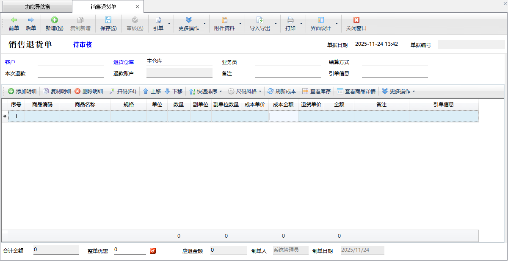
Task: Click the 查看库存 button
Action: tap(316, 91)
